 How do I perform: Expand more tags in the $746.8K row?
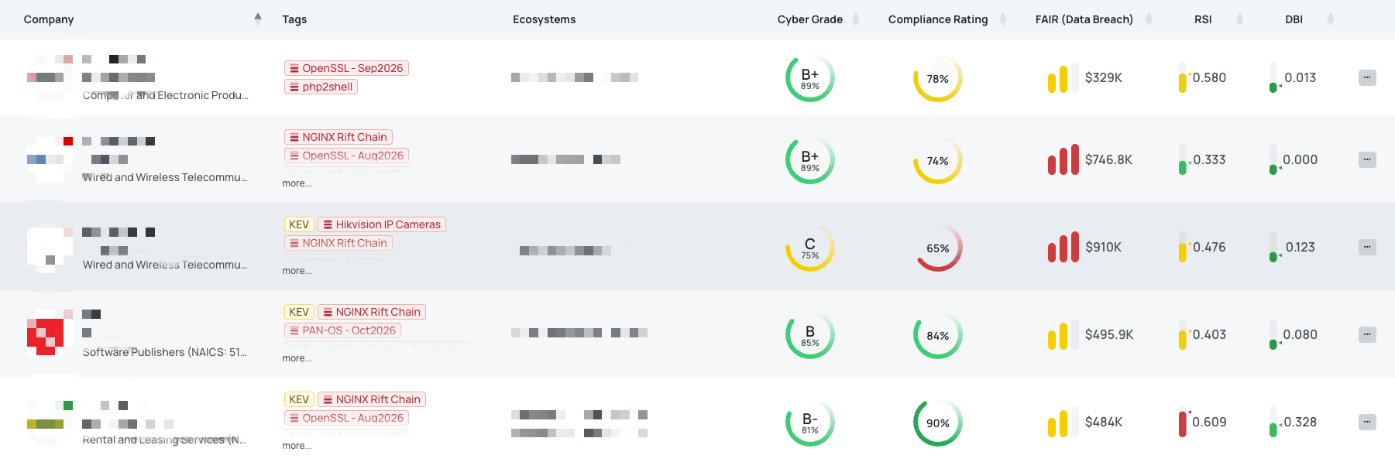tap(297, 183)
